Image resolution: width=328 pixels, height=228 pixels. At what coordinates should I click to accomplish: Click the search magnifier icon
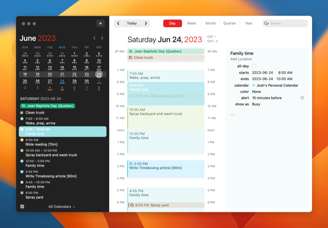[x=266, y=23]
